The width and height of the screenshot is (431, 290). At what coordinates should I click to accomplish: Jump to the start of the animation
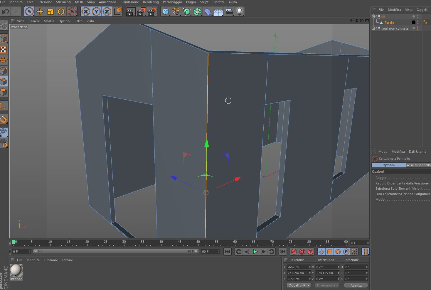pyautogui.click(x=228, y=252)
